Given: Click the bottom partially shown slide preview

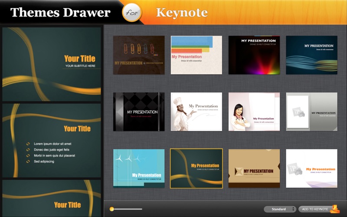Looking at the screenshot, I should (52, 198).
